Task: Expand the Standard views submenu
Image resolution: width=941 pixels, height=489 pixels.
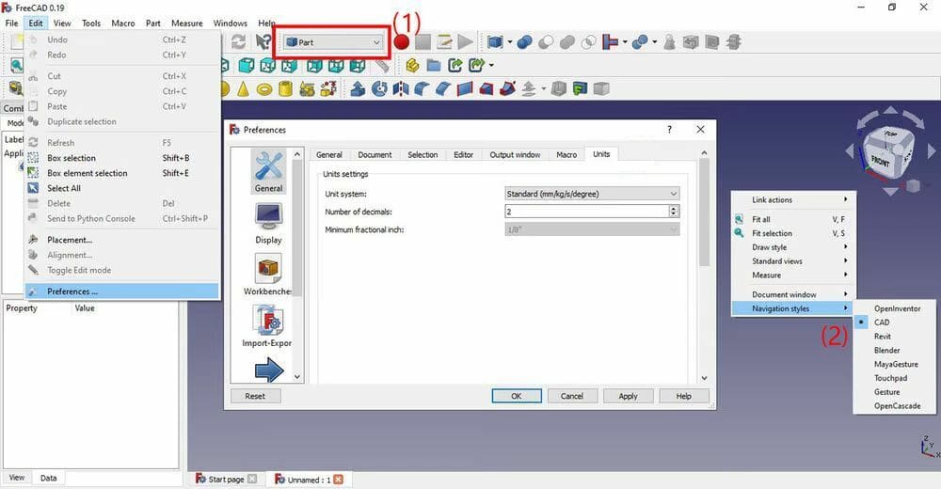Action: tap(793, 261)
